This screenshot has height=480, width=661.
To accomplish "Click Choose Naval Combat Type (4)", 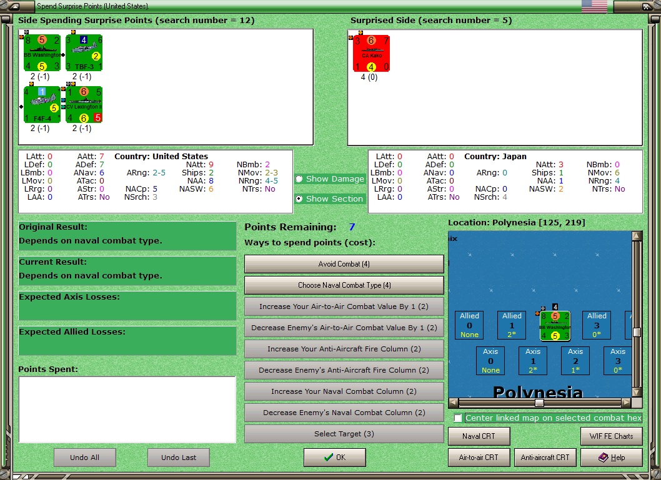I will pos(344,285).
